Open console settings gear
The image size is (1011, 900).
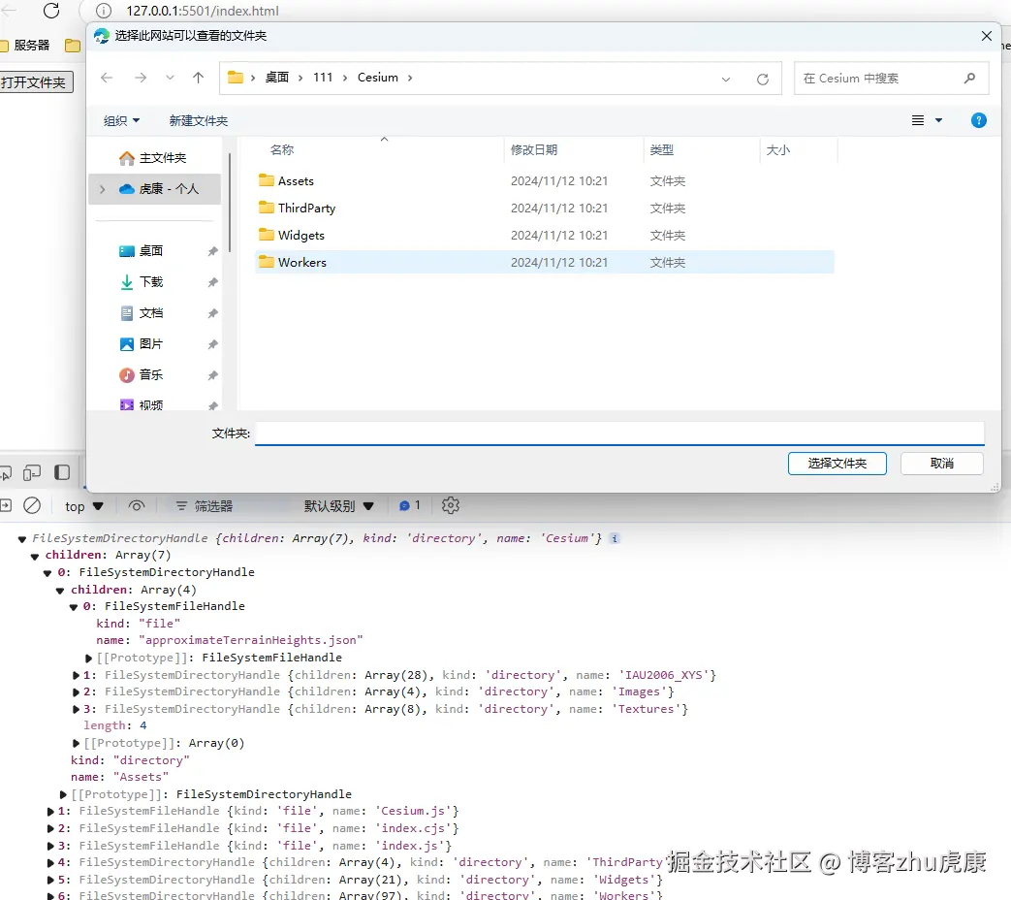point(451,506)
